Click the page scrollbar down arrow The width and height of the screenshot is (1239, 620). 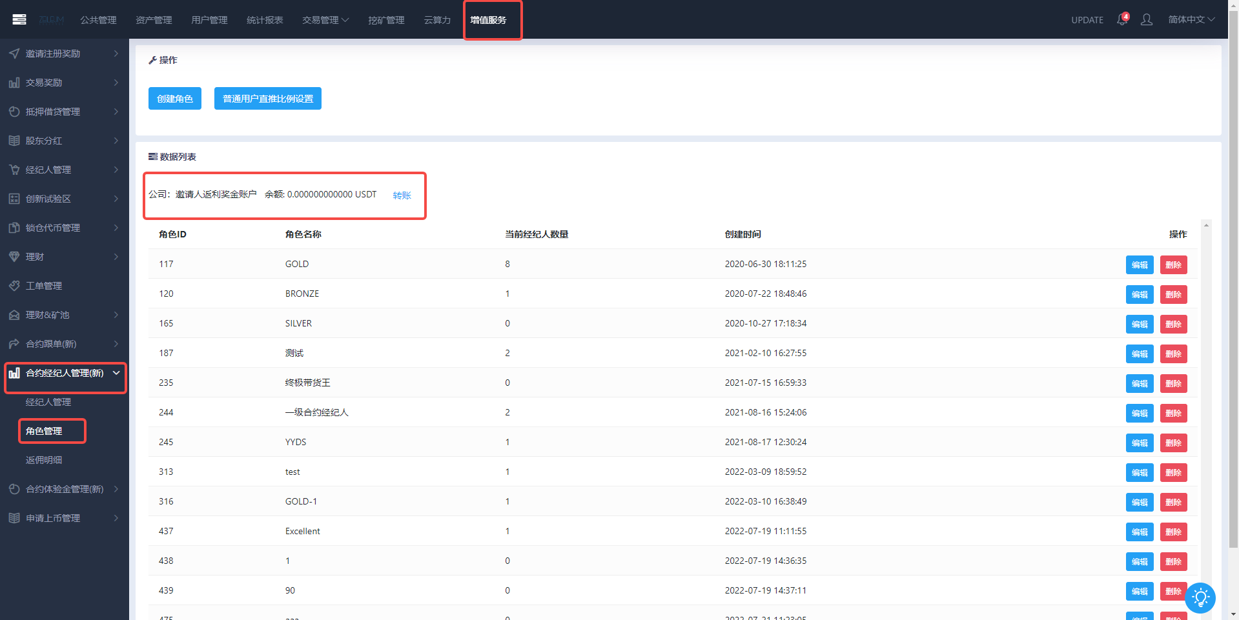coord(1233,614)
